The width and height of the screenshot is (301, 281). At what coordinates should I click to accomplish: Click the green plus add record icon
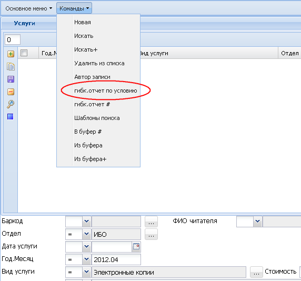pyautogui.click(x=11, y=54)
